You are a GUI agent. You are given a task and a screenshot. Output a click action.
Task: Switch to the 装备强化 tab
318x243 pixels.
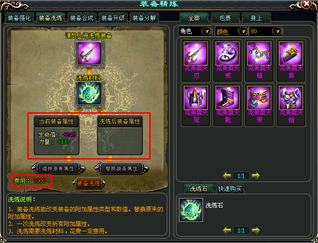click(x=20, y=18)
